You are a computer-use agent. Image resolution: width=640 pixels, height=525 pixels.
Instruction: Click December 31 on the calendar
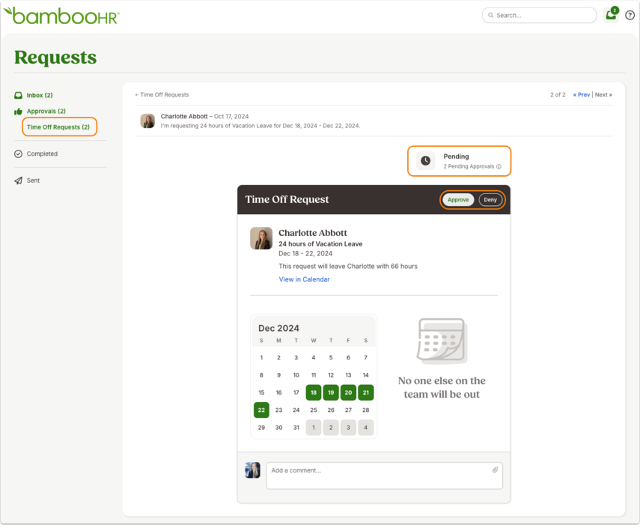point(296,428)
